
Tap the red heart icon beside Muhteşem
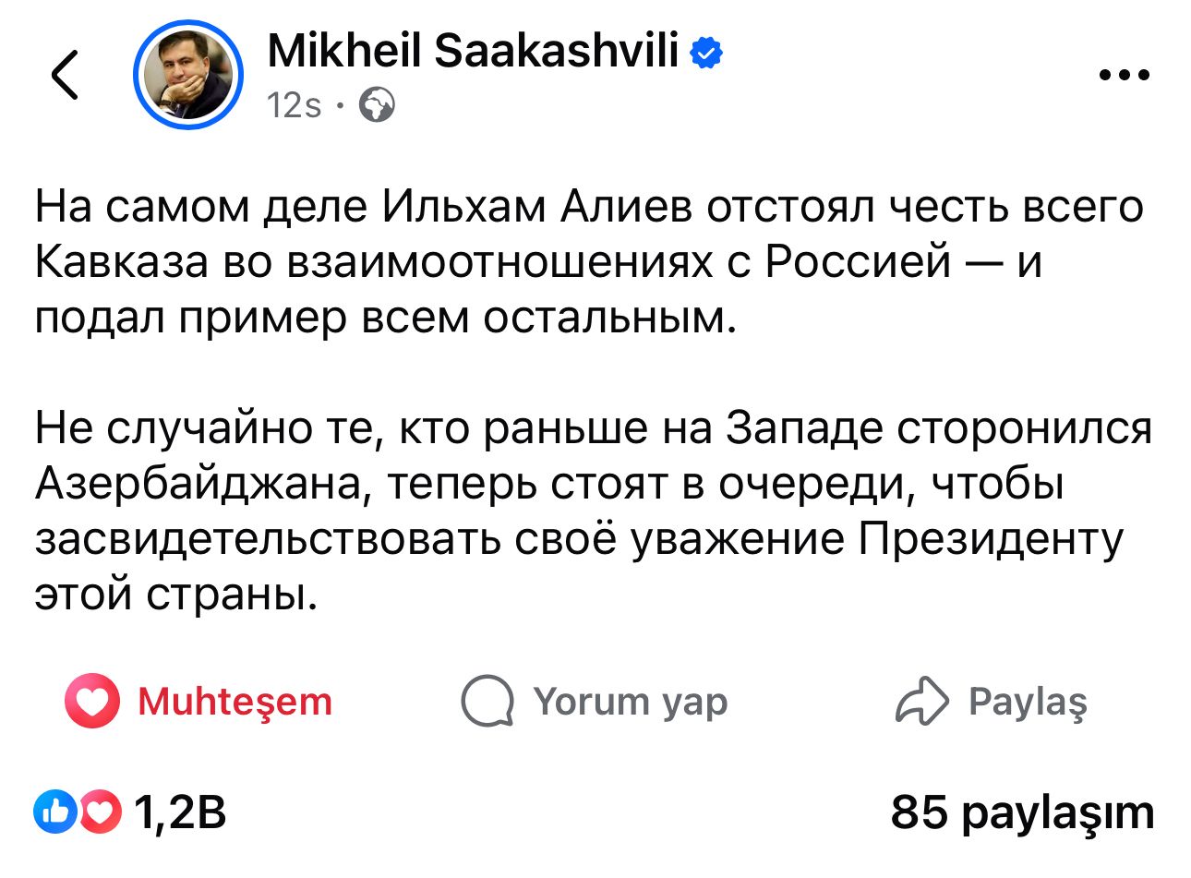(x=91, y=702)
